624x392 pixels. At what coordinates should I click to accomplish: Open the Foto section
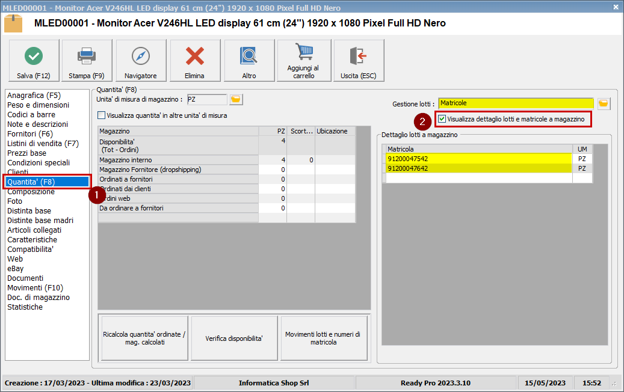(x=14, y=201)
